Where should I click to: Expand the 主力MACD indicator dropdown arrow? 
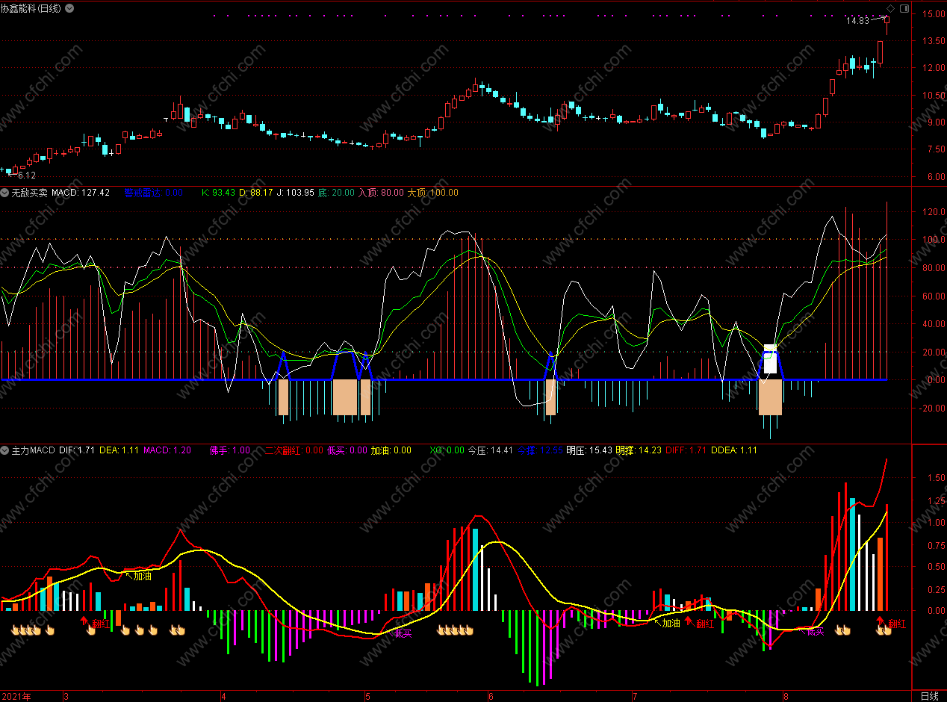[5, 450]
